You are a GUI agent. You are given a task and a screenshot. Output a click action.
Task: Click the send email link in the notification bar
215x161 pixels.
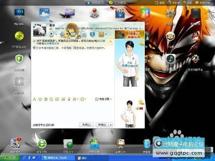coord(101,41)
